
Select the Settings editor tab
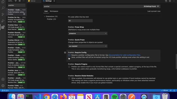pos(49,1)
